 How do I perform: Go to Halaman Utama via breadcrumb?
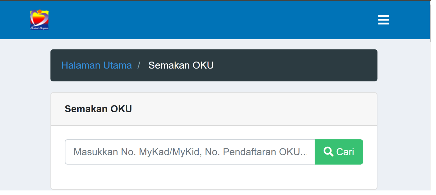click(97, 65)
